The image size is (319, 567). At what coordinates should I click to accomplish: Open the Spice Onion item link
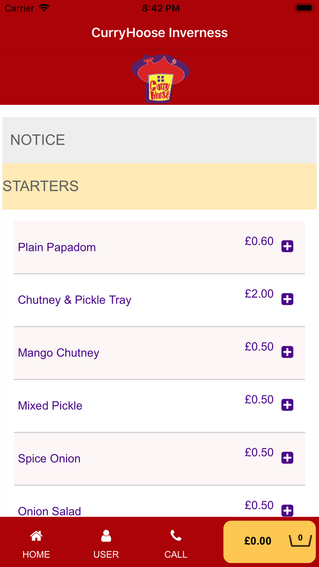pos(49,459)
